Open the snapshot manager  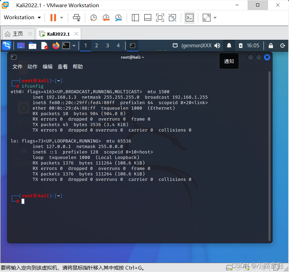pos(118,18)
